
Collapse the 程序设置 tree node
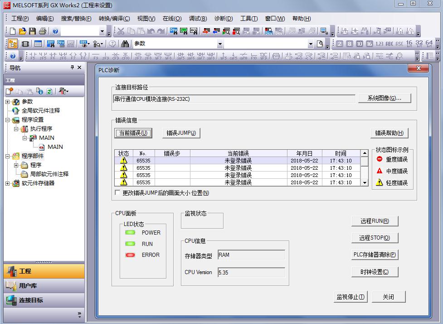pyautogui.click(x=8, y=120)
